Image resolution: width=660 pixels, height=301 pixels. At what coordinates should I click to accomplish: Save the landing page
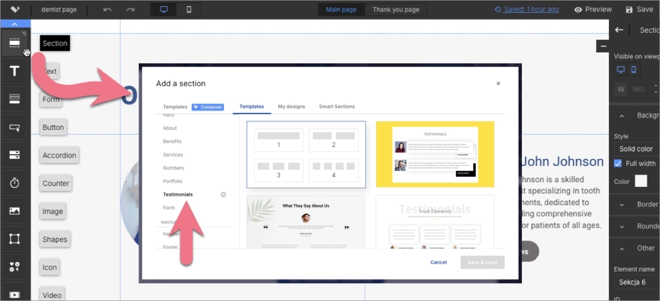tap(639, 9)
